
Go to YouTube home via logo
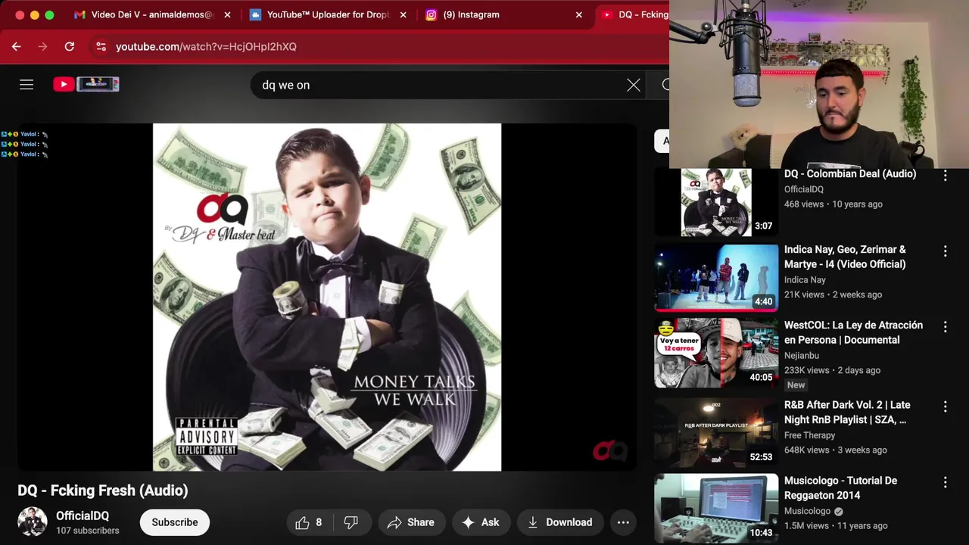coord(86,84)
